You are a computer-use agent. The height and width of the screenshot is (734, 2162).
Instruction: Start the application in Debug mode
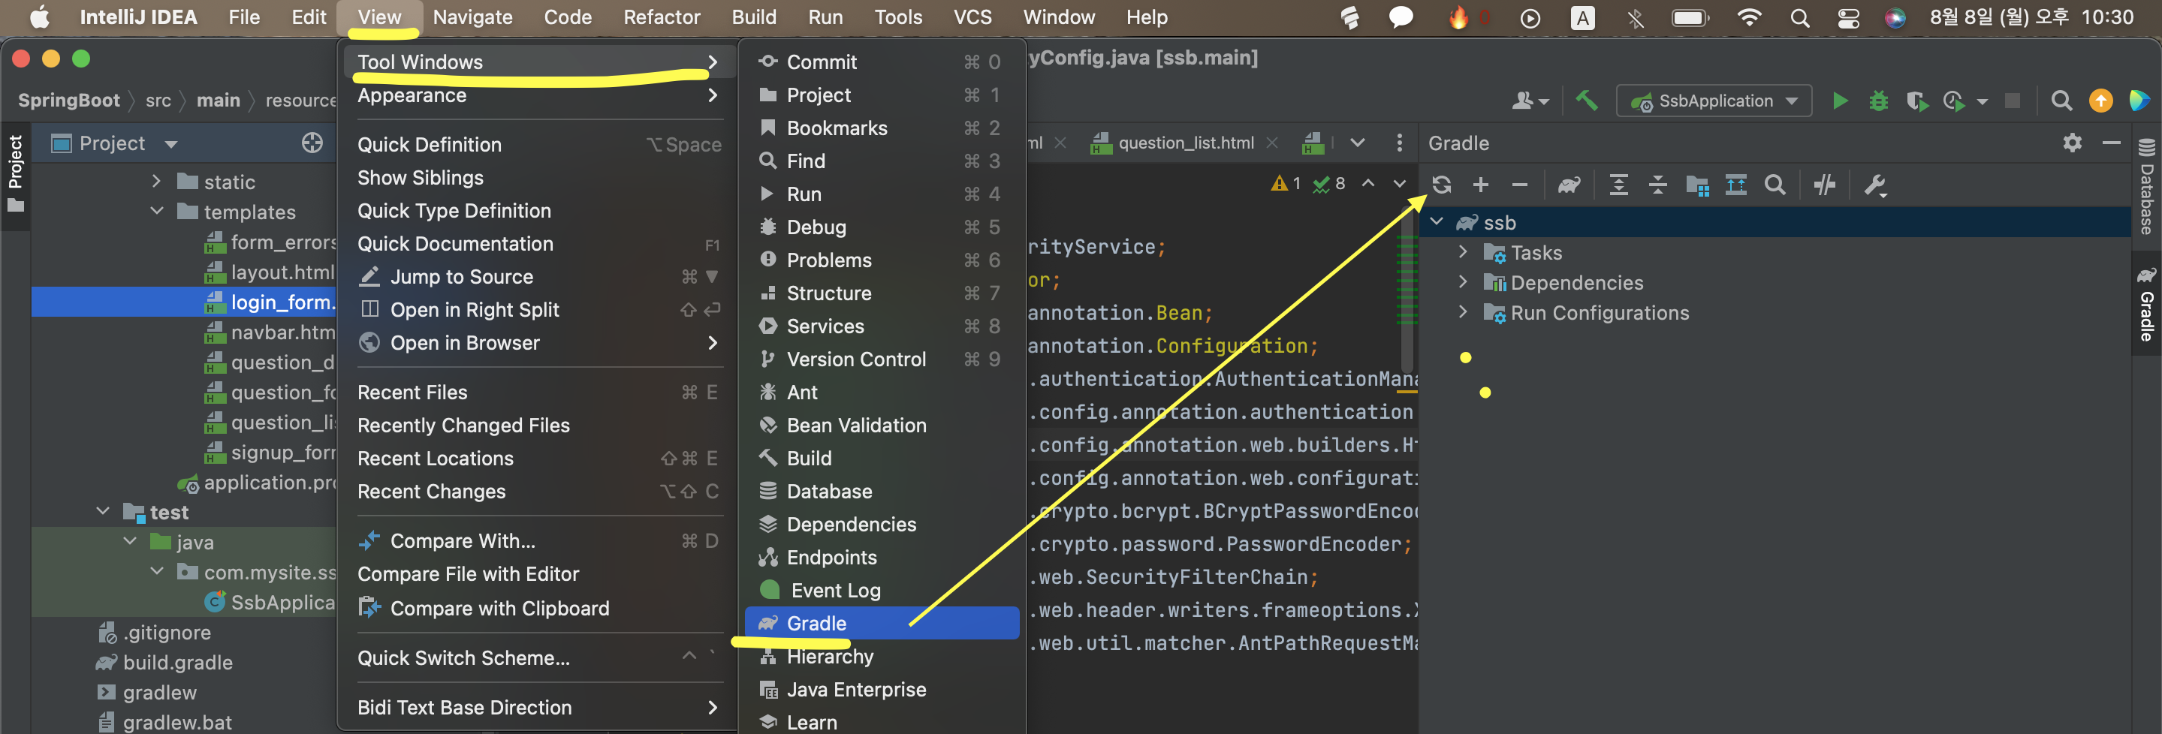point(1878,101)
